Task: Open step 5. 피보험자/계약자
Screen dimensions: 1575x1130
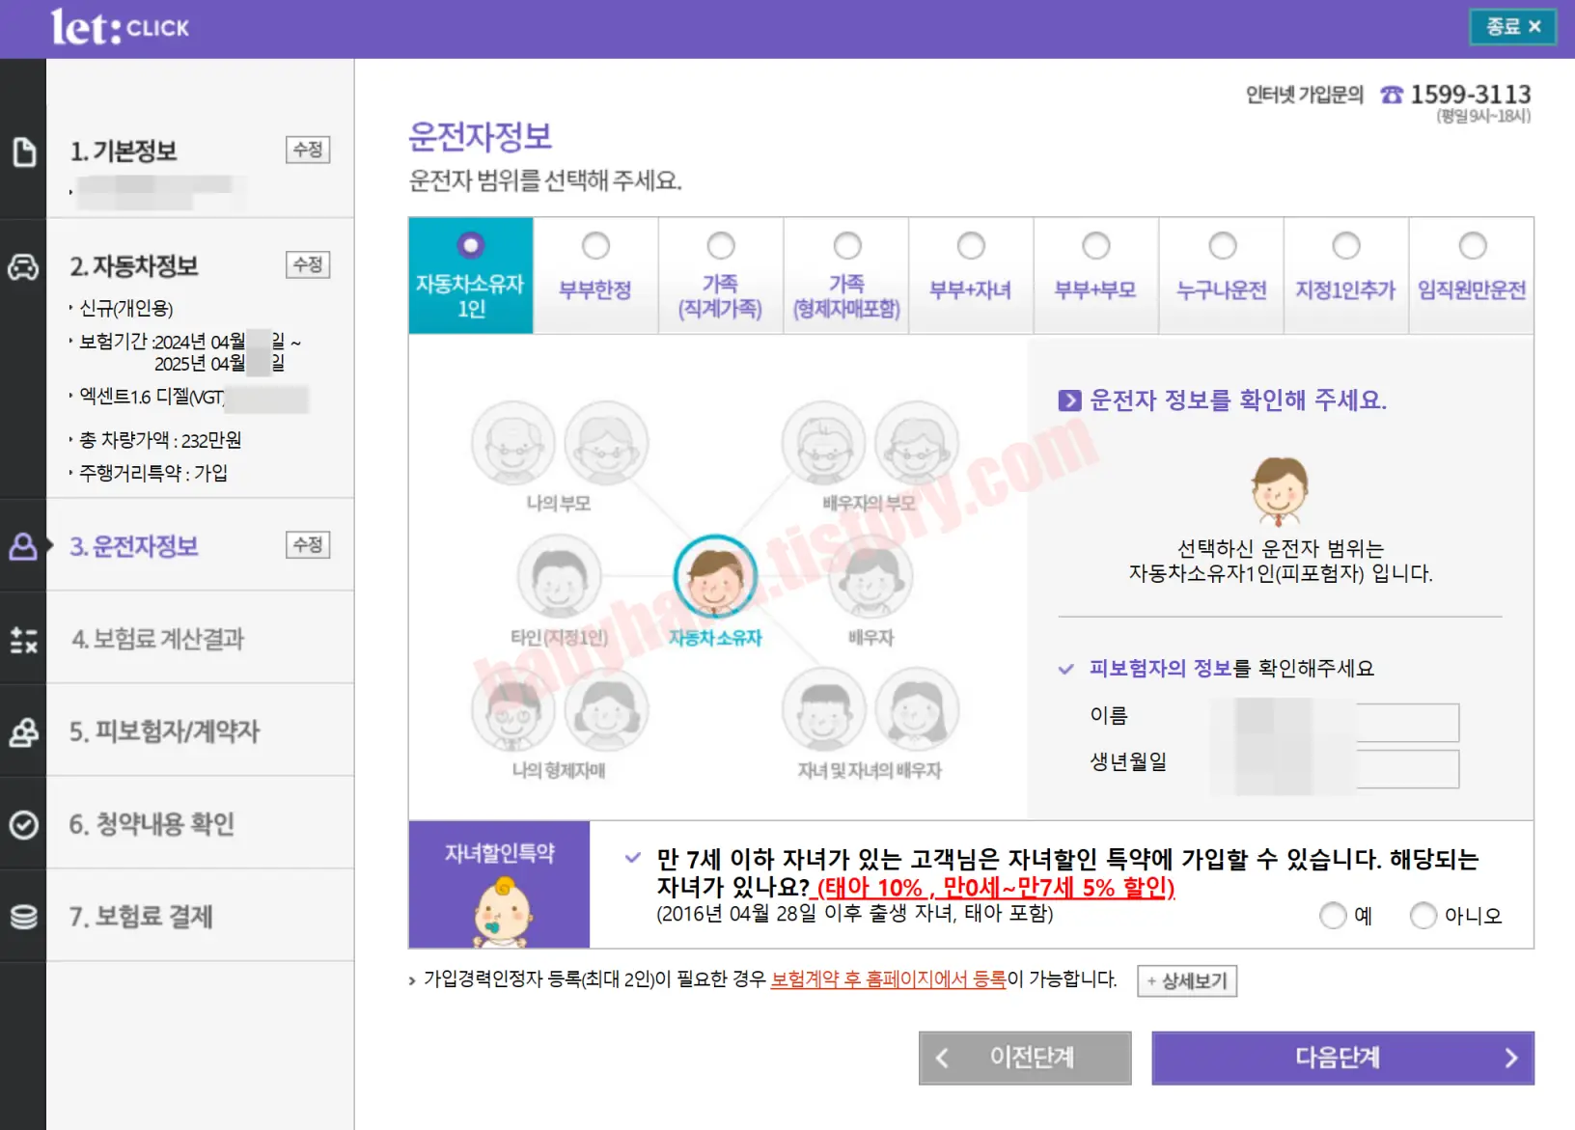Action: coord(165,731)
